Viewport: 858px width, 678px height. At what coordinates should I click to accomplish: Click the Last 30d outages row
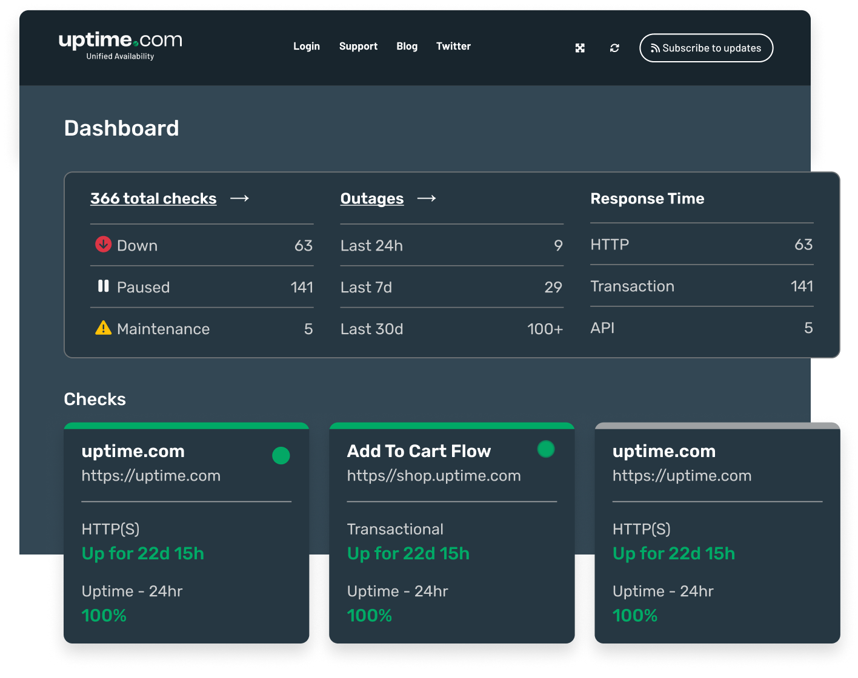tap(452, 329)
